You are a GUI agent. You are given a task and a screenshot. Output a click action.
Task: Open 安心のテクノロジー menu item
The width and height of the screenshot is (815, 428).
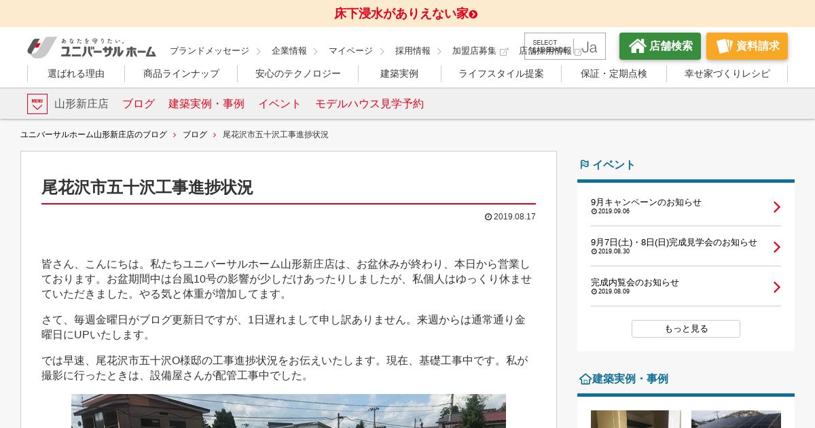click(298, 73)
